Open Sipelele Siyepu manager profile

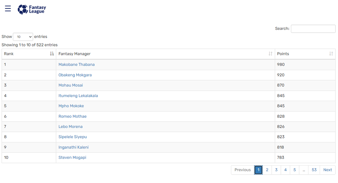73,137
